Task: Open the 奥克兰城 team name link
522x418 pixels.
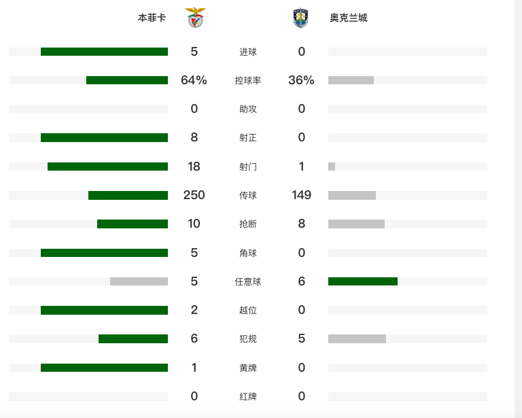Action: point(349,18)
